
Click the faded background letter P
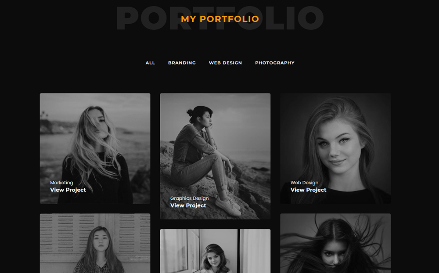click(x=127, y=18)
